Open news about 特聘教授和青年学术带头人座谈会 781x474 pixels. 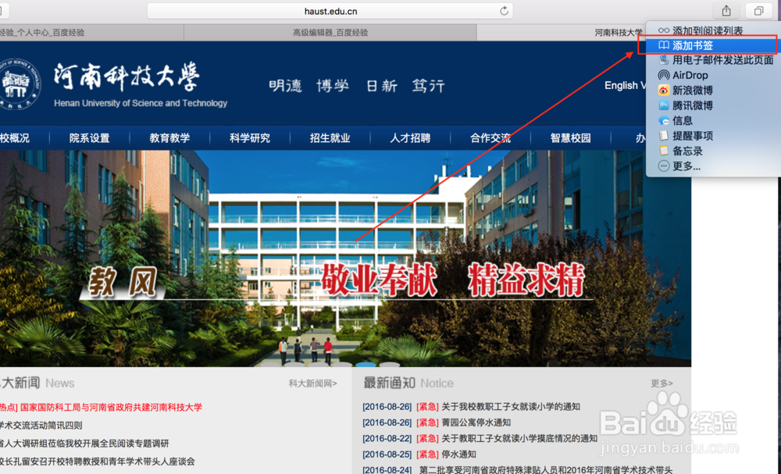coord(97,462)
